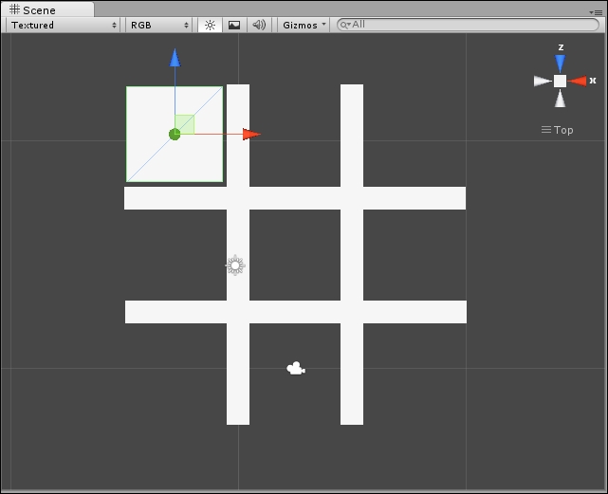Grab the blue Z-axis move arrow

pyautogui.click(x=175, y=58)
